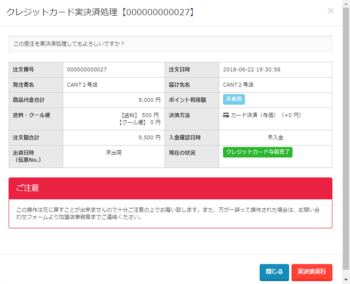350x284 pixels.
Task: Click the credit card icon beside カード決済
Action: pos(226,115)
